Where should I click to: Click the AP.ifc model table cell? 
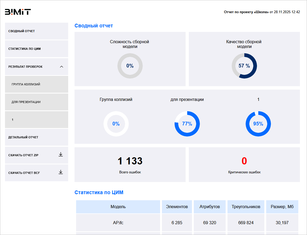coord(118,223)
